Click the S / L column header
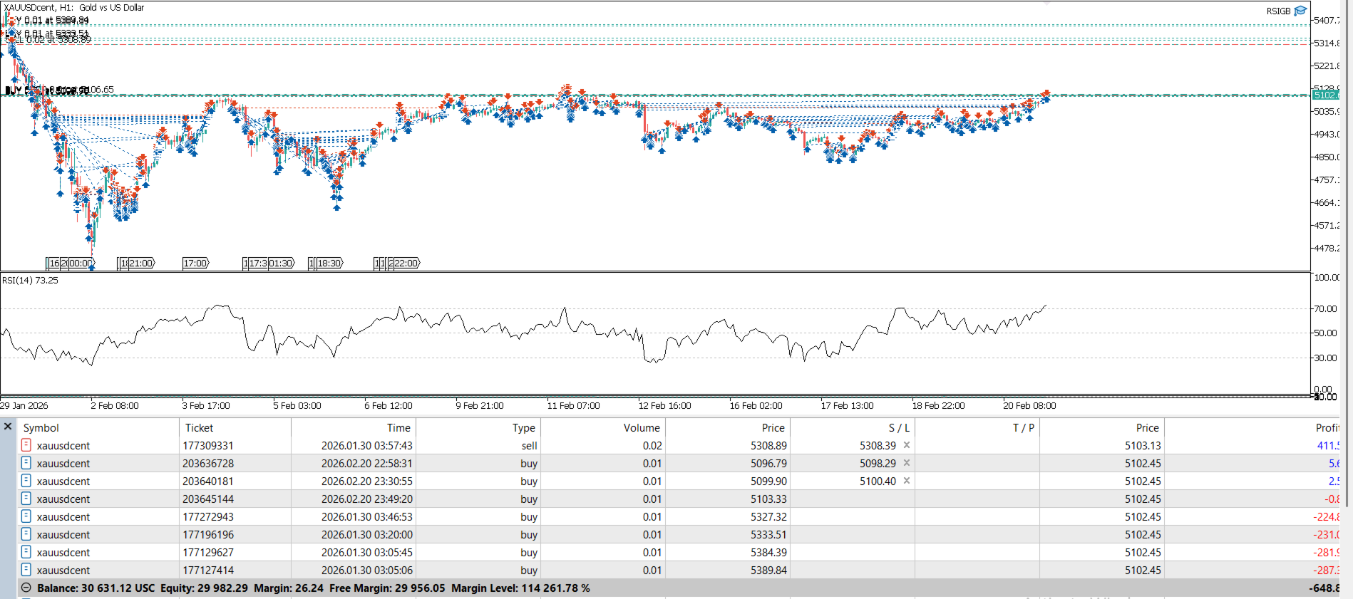The height and width of the screenshot is (599, 1353). click(x=898, y=427)
